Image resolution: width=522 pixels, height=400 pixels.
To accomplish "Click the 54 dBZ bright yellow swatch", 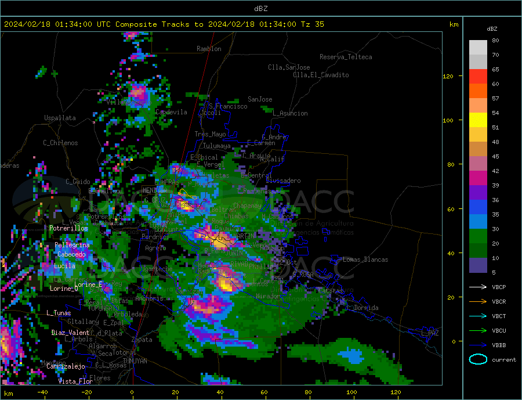I will pos(478,120).
